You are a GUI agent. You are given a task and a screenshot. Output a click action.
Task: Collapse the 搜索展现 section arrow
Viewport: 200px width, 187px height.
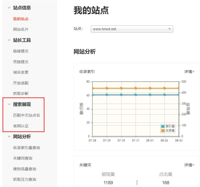(x=9, y=105)
